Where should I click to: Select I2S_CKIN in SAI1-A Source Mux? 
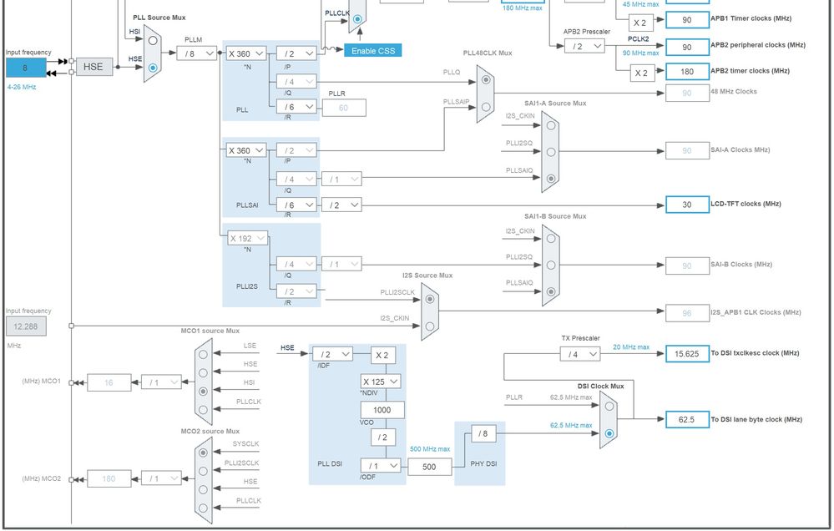pos(551,125)
